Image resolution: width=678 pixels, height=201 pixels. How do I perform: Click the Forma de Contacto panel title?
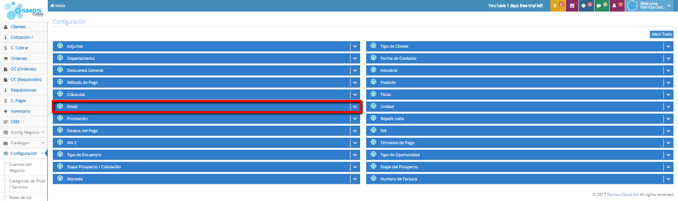(398, 58)
